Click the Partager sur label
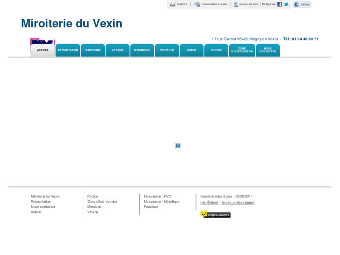Screen dimensions: 340x255 pyautogui.click(x=268, y=4)
